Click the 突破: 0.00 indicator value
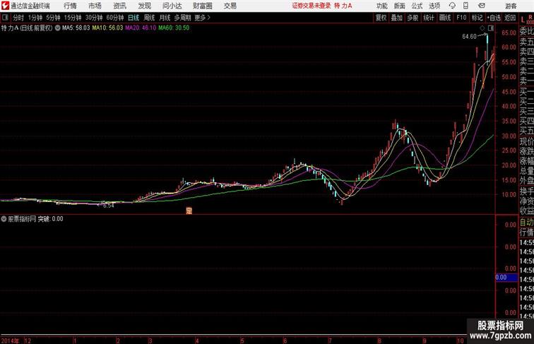This screenshot has width=534, height=344. [x=50, y=219]
